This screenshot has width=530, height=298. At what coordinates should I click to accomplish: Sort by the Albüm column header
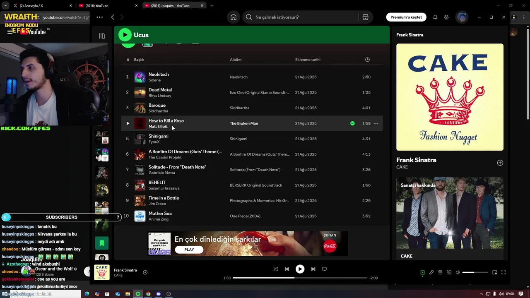[x=236, y=60]
